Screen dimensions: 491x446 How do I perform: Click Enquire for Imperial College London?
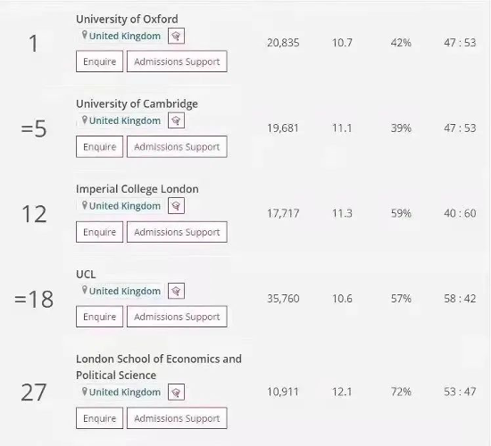[100, 232]
